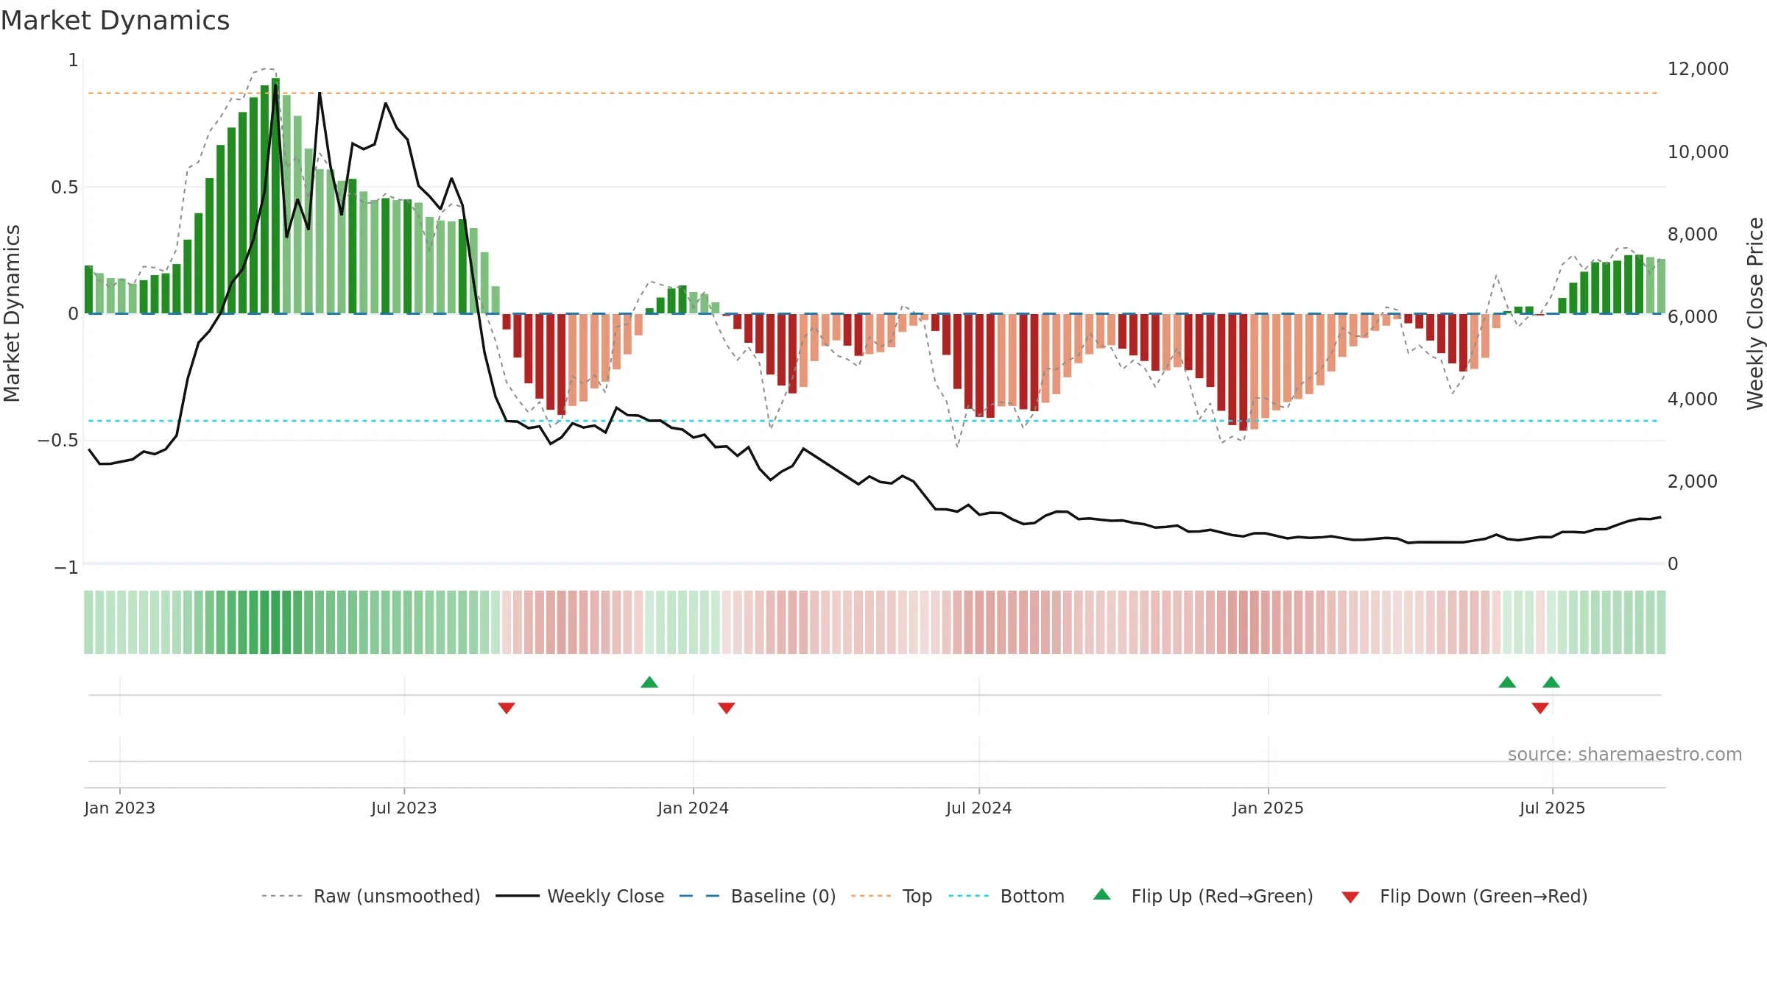The height and width of the screenshot is (993, 1767).
Task: Click the 0.5 left axis label
Action: (65, 187)
